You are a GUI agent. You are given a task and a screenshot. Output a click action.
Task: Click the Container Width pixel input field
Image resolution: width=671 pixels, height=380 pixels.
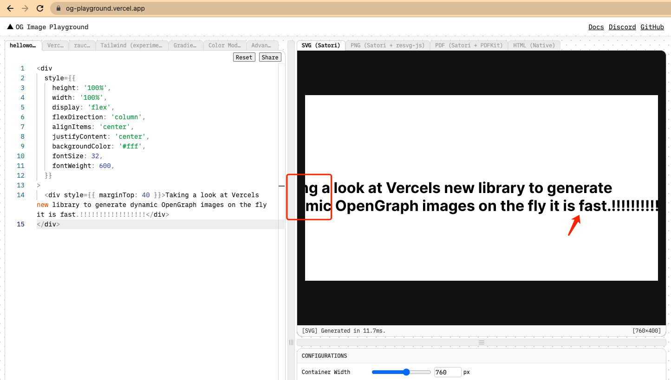pos(447,372)
